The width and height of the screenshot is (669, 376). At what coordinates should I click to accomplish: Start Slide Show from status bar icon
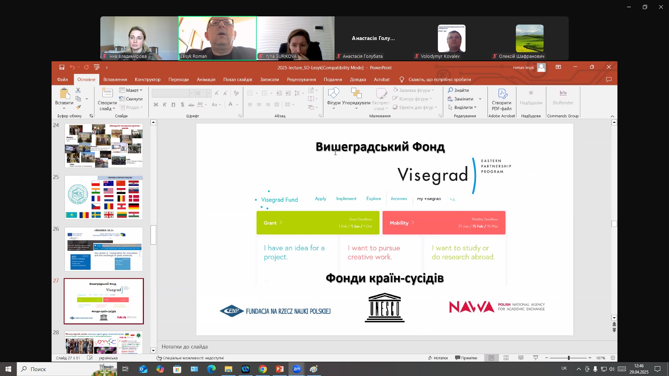pos(536,358)
